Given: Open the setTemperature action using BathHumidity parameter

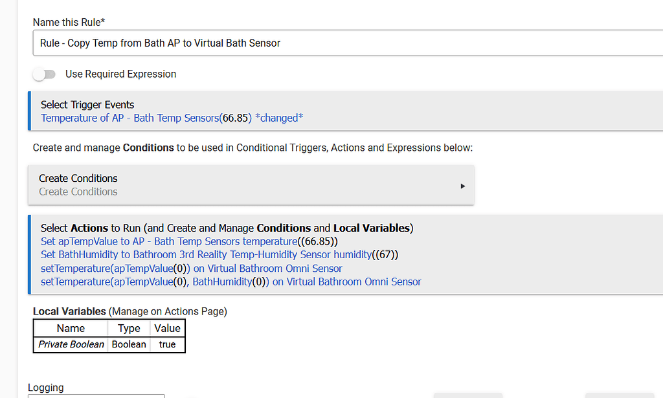Looking at the screenshot, I should point(230,282).
